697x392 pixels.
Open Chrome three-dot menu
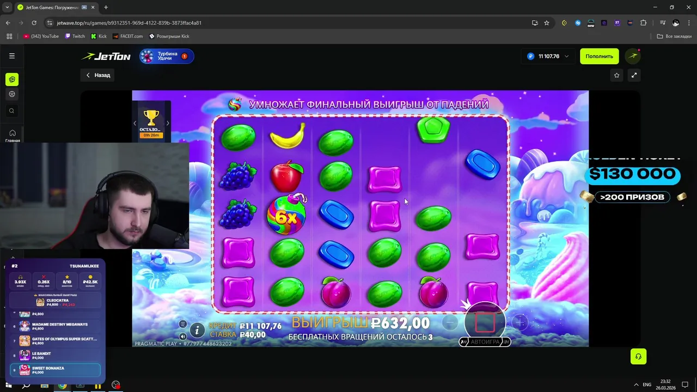pyautogui.click(x=688, y=23)
